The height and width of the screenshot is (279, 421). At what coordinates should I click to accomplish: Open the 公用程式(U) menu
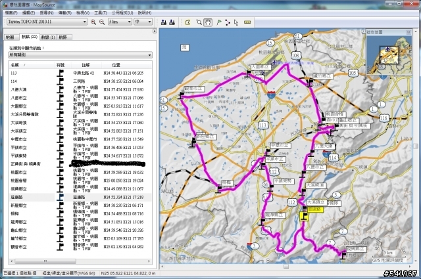coord(122,12)
